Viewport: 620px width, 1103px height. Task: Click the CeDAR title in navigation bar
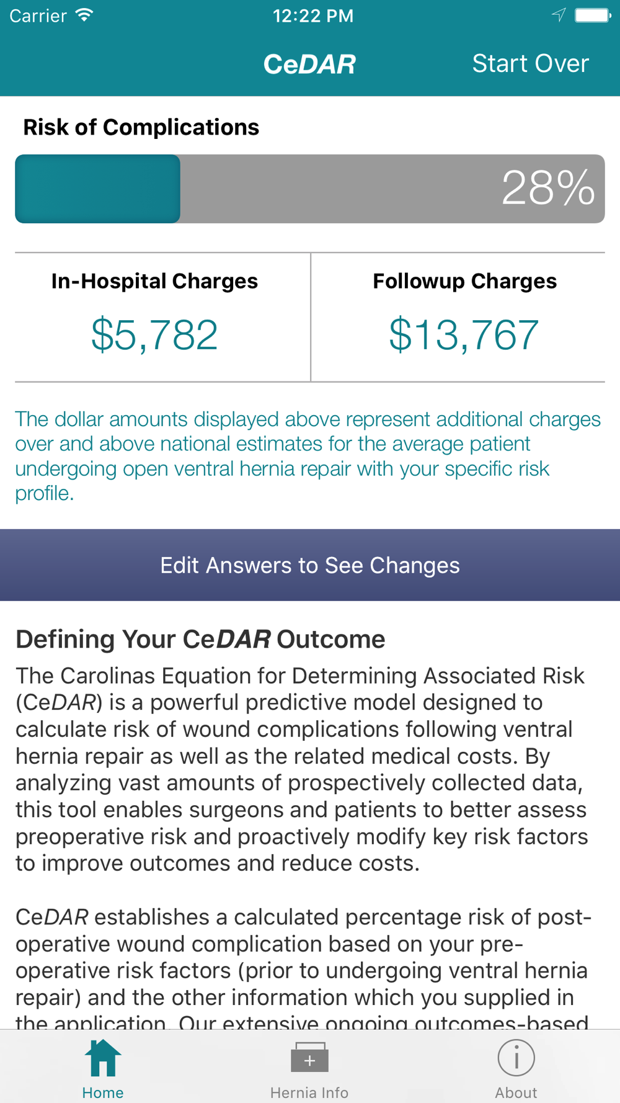pyautogui.click(x=309, y=64)
